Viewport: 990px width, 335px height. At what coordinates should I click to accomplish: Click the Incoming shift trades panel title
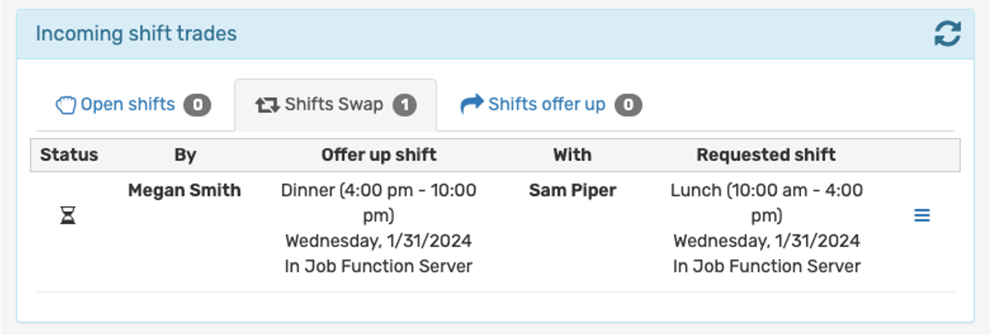(136, 34)
